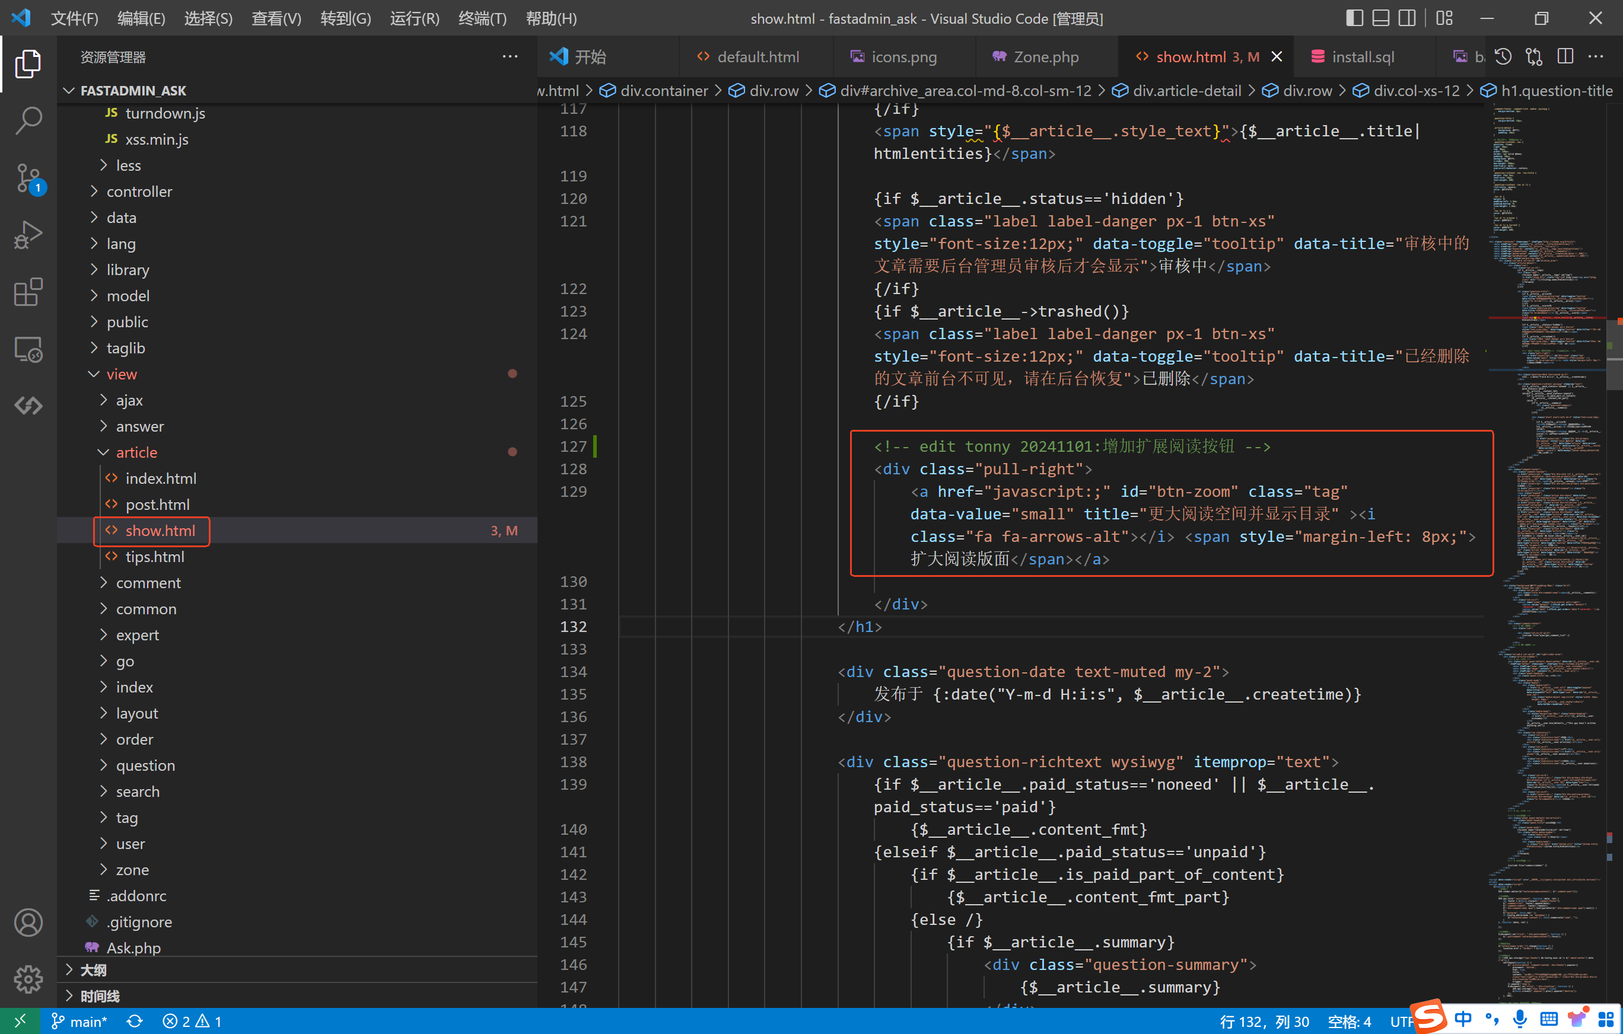Open the Manage gear icon
1623x1034 pixels.
(28, 979)
